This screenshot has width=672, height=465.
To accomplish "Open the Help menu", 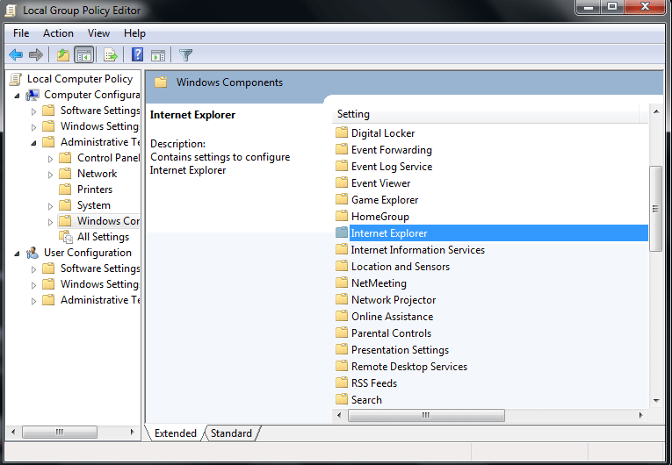I will (x=134, y=33).
